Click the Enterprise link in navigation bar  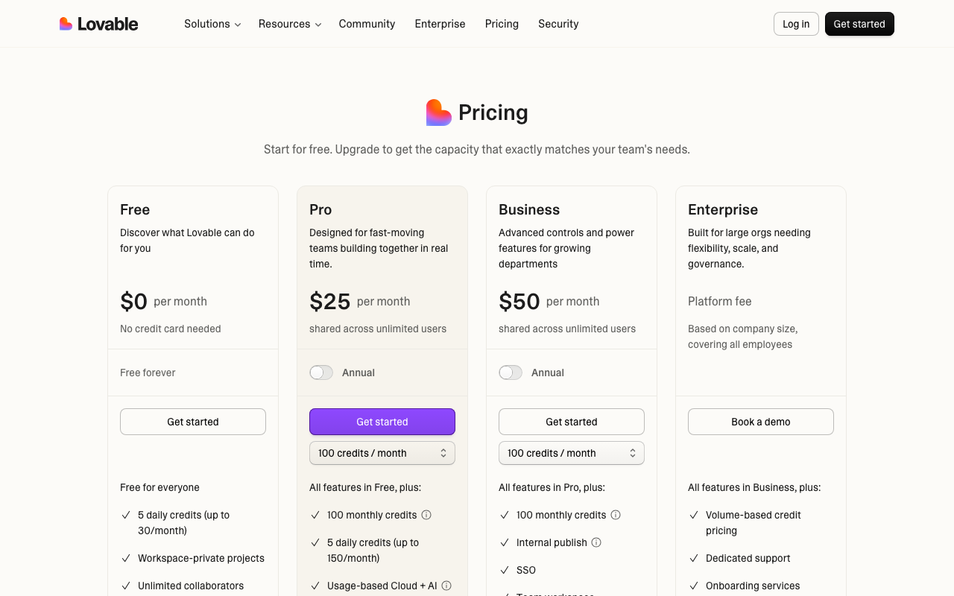(x=440, y=24)
